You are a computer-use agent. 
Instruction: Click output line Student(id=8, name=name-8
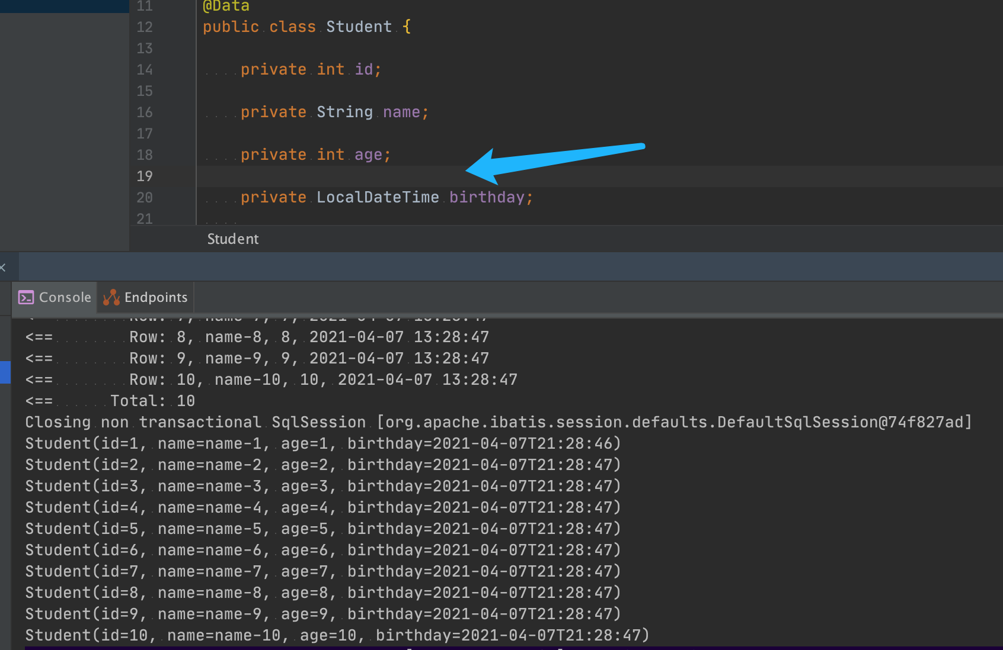(323, 593)
